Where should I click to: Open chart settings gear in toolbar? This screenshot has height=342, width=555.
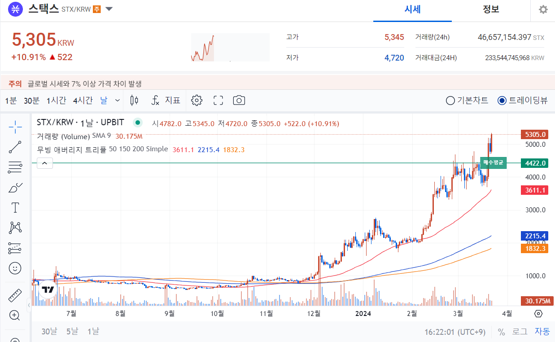click(197, 100)
